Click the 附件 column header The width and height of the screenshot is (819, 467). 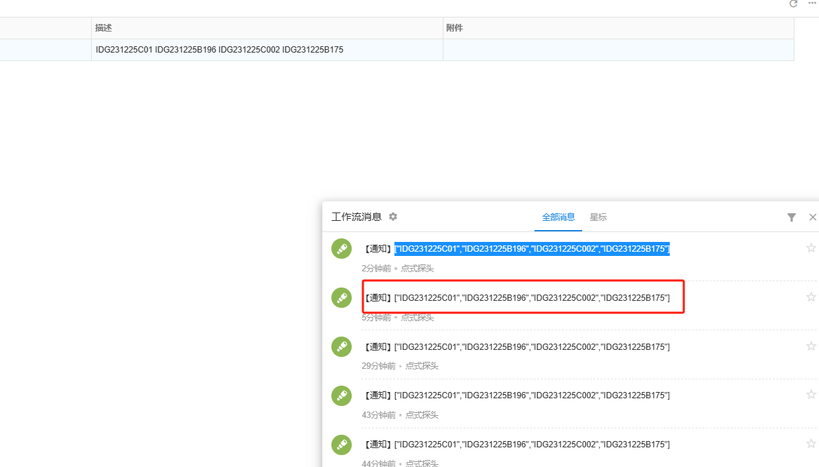click(619, 28)
